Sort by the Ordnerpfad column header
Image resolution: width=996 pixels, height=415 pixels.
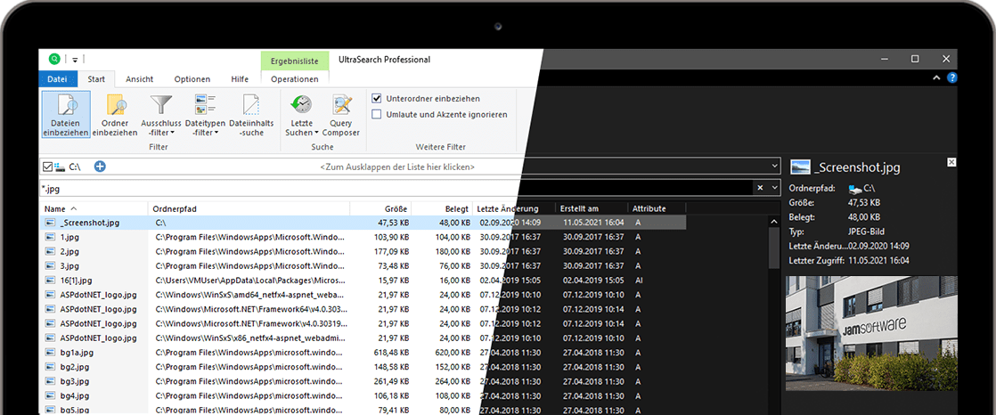tap(249, 208)
